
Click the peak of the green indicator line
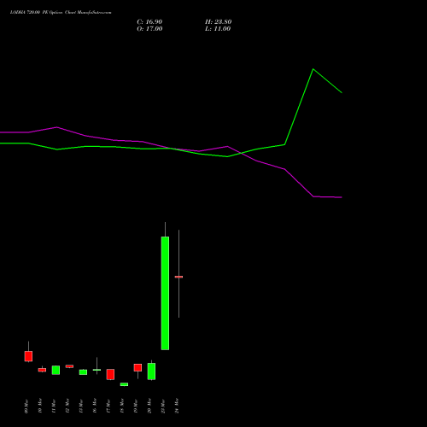pos(313,69)
